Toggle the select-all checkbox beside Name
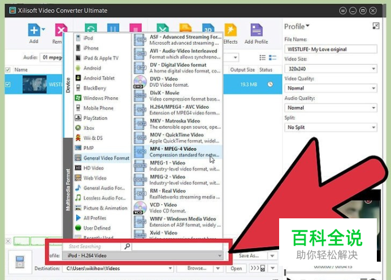391x280 pixels. click(8, 70)
